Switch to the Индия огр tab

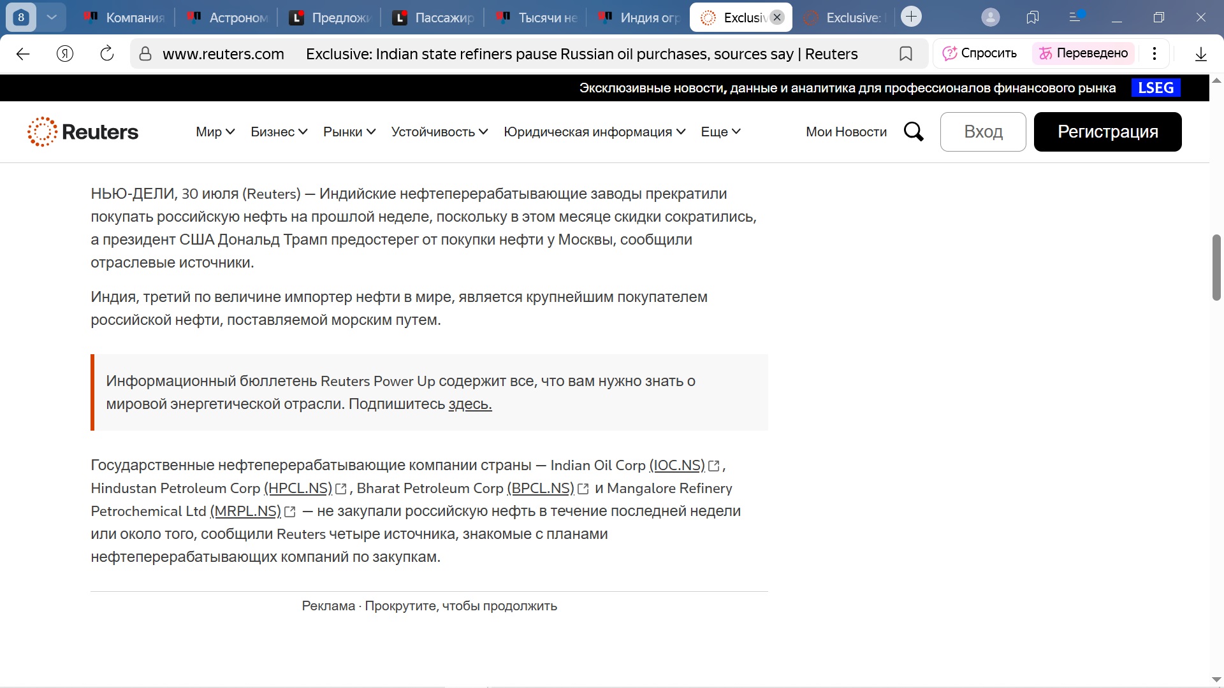click(x=639, y=18)
